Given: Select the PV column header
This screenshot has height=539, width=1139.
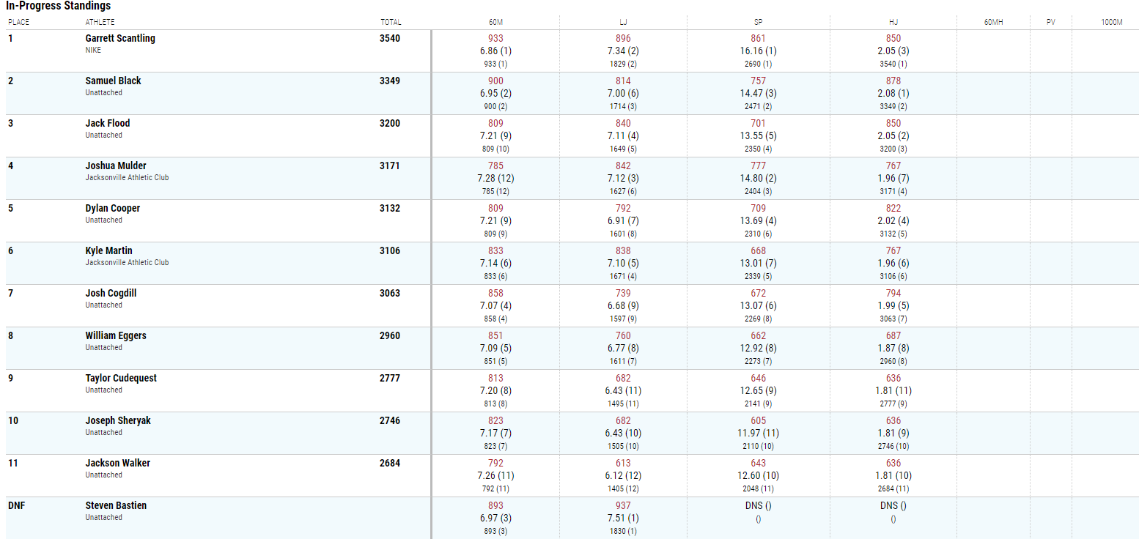Looking at the screenshot, I should pyautogui.click(x=1051, y=23).
